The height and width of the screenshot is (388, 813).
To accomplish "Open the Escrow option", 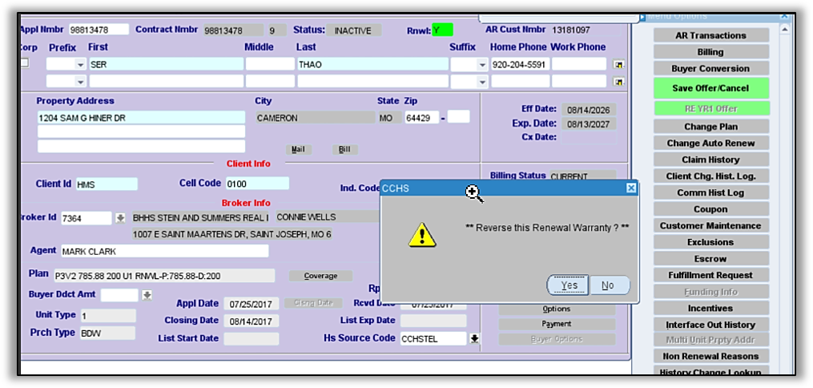I will click(x=710, y=259).
